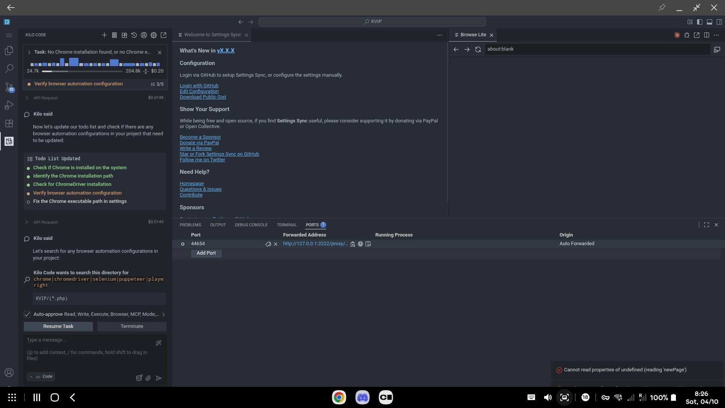Start a new Kilo Code task
The height and width of the screenshot is (408, 725).
104,35
